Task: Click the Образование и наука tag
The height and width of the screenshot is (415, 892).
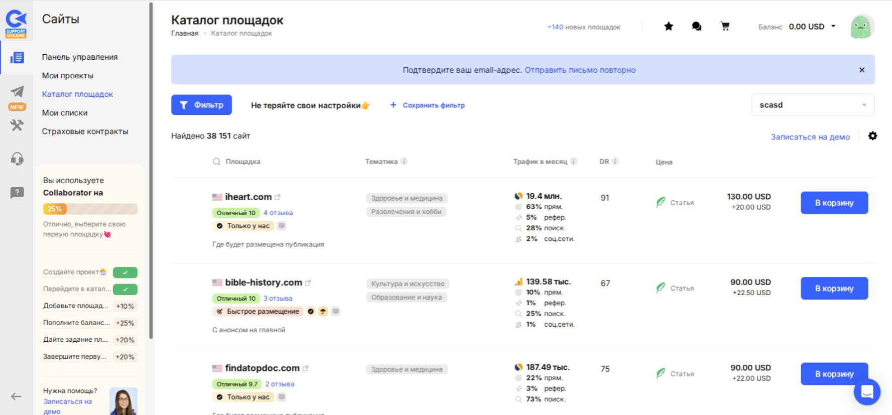Action: (x=407, y=298)
